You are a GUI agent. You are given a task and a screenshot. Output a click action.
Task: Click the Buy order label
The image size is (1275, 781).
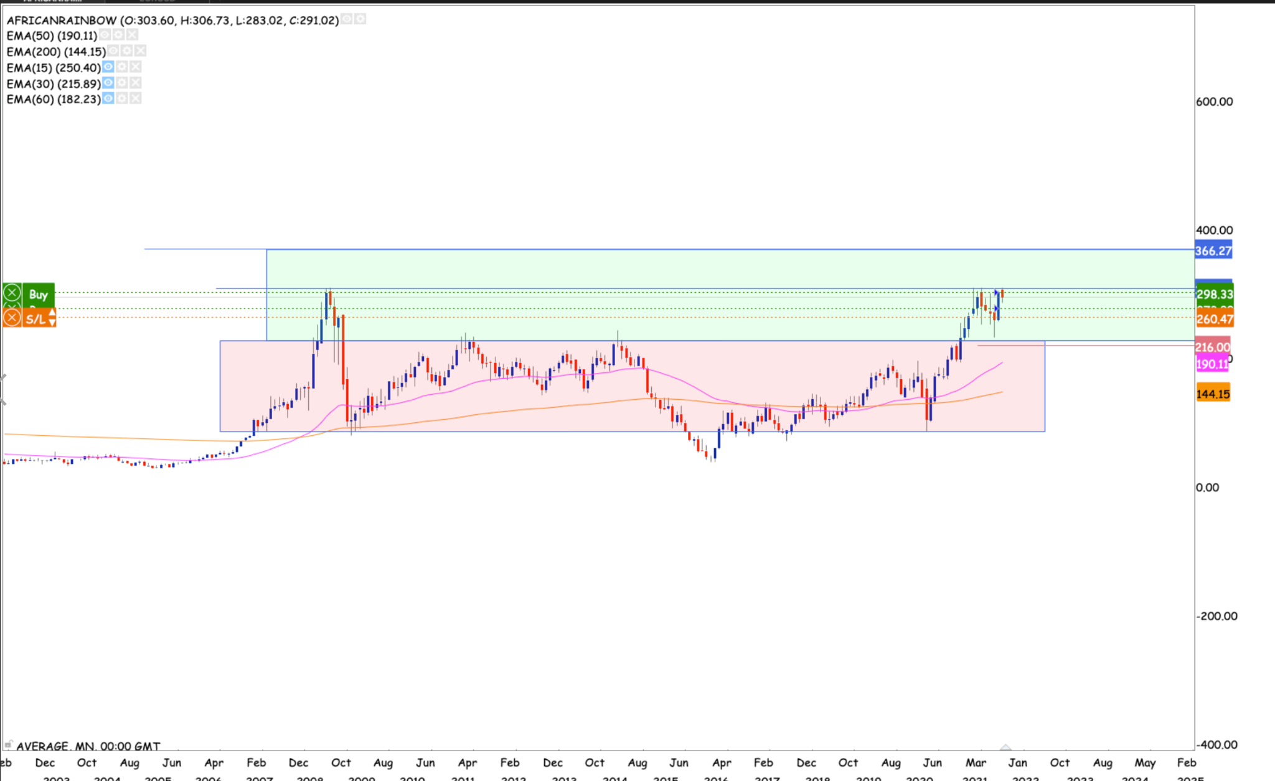point(38,294)
